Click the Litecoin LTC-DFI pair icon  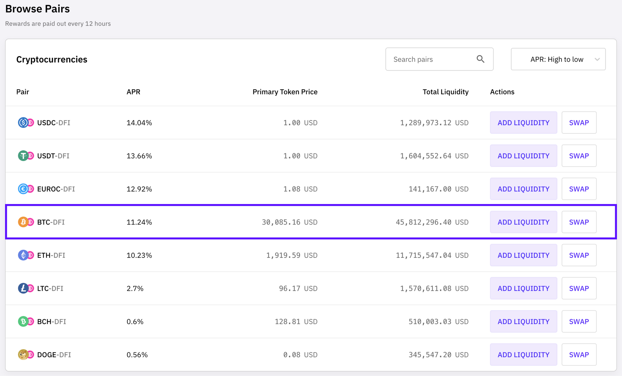(x=23, y=288)
